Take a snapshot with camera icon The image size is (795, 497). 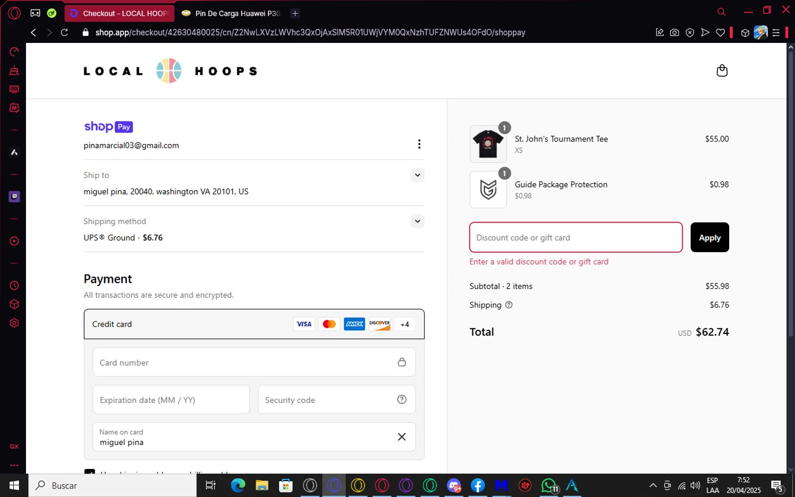674,32
